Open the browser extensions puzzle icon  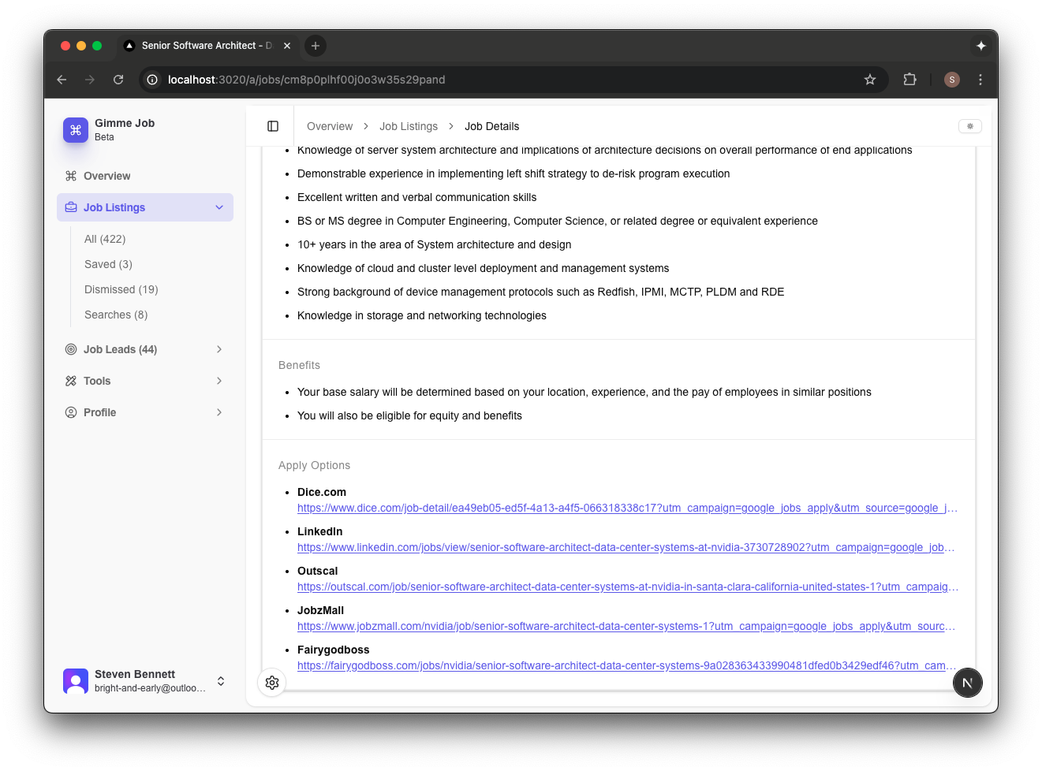click(909, 80)
